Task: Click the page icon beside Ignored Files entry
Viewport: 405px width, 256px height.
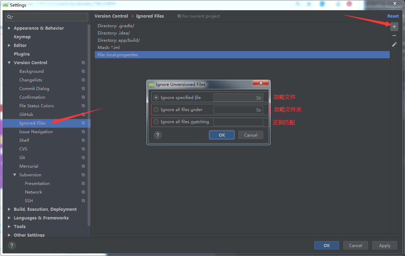Action: [x=83, y=123]
